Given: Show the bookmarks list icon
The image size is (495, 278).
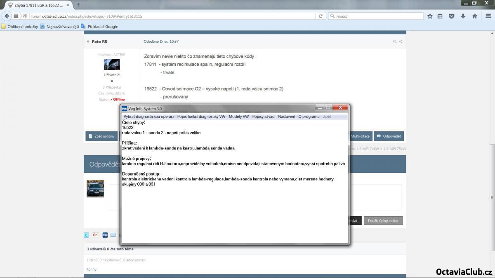Looking at the screenshot, I should (x=440, y=16).
